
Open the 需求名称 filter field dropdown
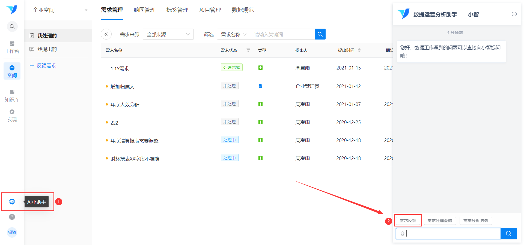(x=234, y=34)
